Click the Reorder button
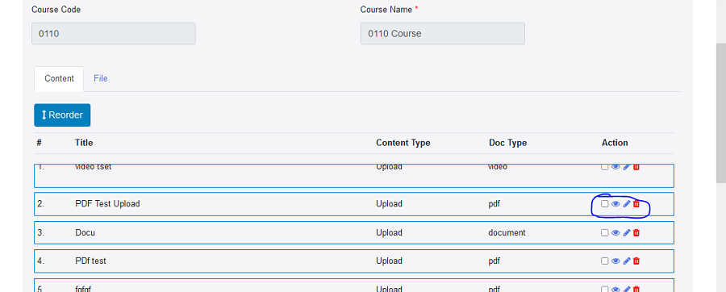 62,115
